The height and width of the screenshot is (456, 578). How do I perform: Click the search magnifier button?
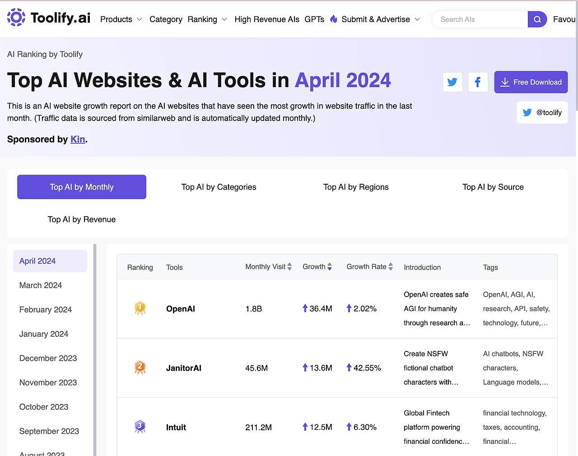(x=537, y=19)
